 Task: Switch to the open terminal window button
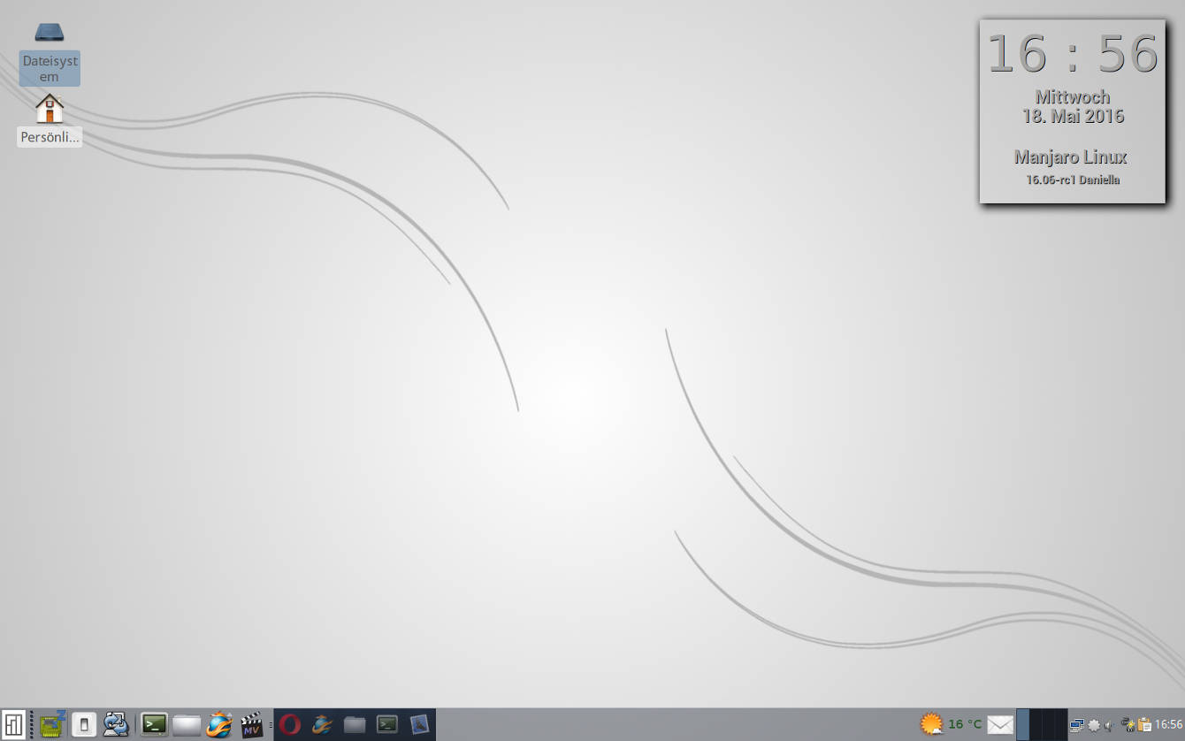tap(387, 725)
